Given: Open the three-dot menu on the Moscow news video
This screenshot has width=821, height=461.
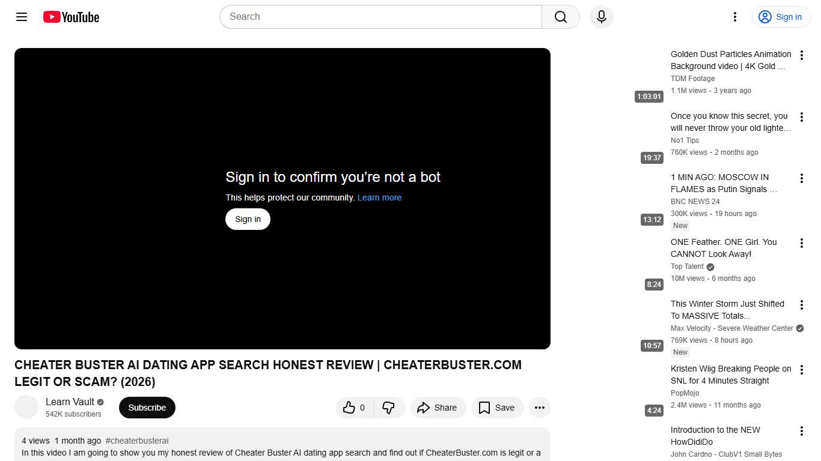Looking at the screenshot, I should point(801,178).
